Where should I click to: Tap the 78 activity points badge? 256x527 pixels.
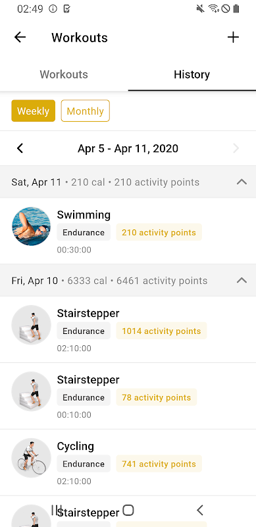156,397
